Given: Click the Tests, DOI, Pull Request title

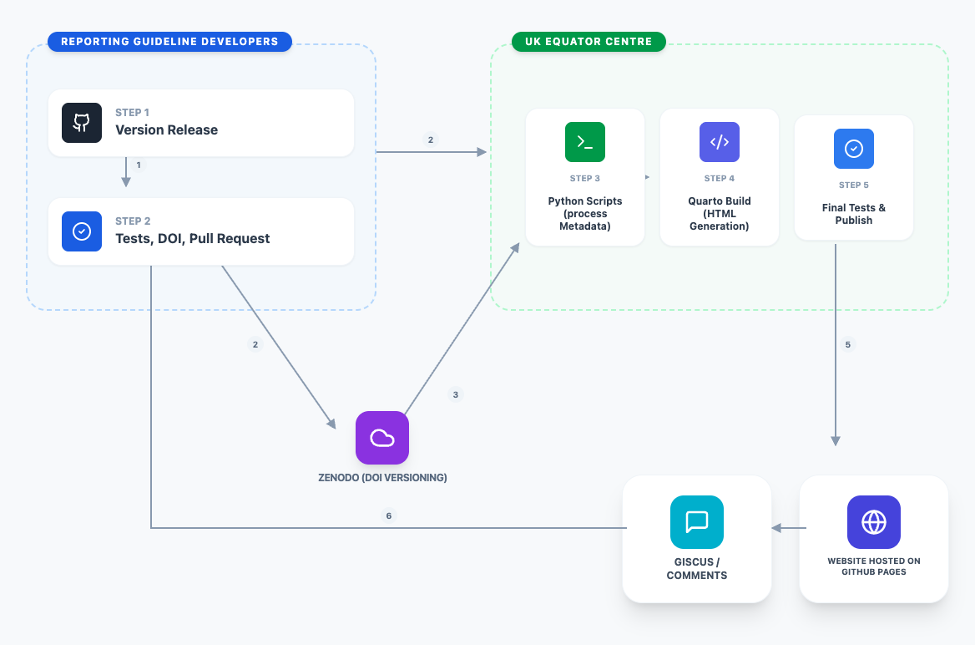Looking at the screenshot, I should [x=192, y=239].
